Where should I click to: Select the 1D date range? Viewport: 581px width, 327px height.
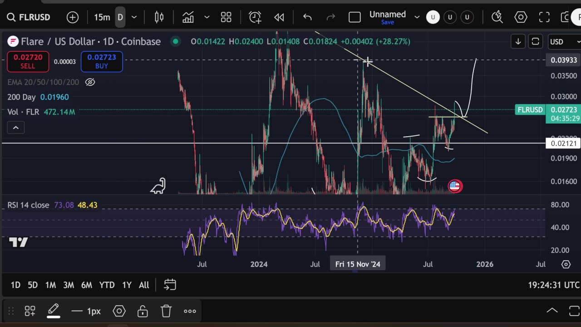pyautogui.click(x=15, y=285)
